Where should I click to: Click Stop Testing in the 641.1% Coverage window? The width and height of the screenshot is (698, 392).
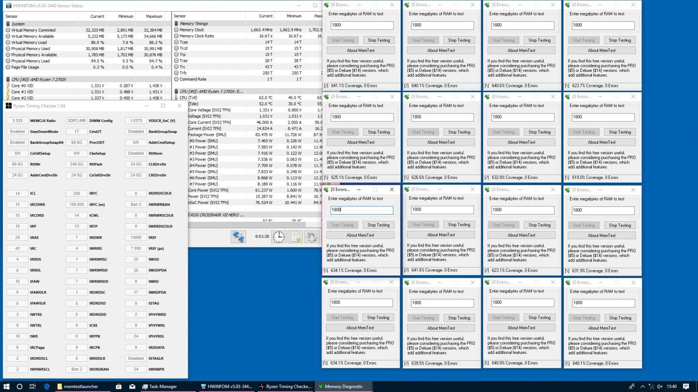tap(378, 40)
